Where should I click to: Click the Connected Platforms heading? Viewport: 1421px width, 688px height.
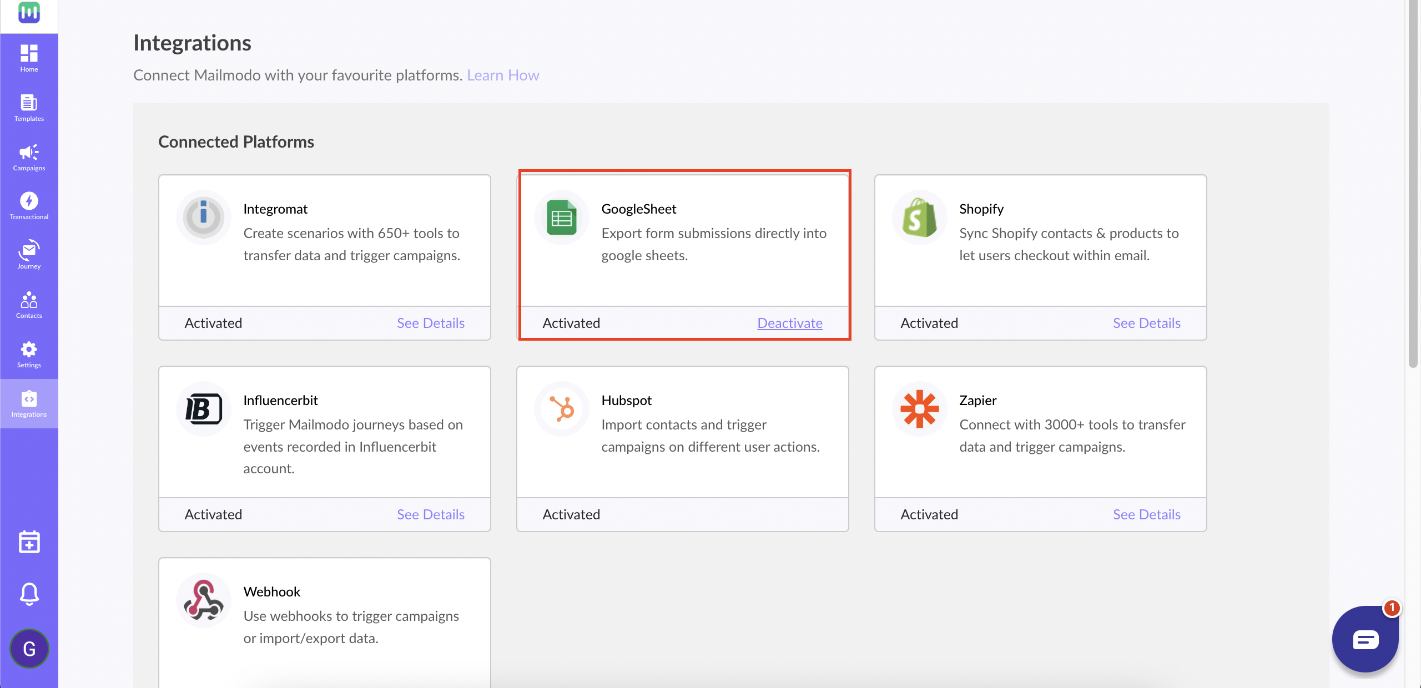click(x=236, y=141)
